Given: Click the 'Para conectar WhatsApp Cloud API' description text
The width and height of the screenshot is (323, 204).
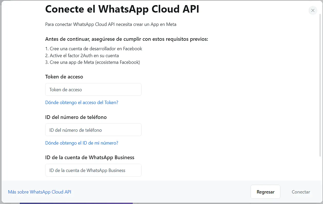Looking at the screenshot, I should tap(111, 24).
